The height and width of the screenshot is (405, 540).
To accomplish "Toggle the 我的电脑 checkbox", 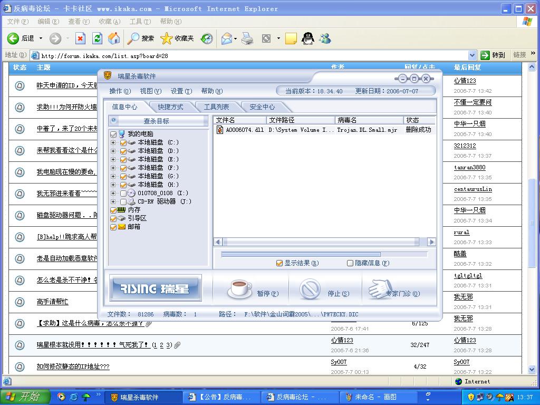I will click(x=113, y=134).
